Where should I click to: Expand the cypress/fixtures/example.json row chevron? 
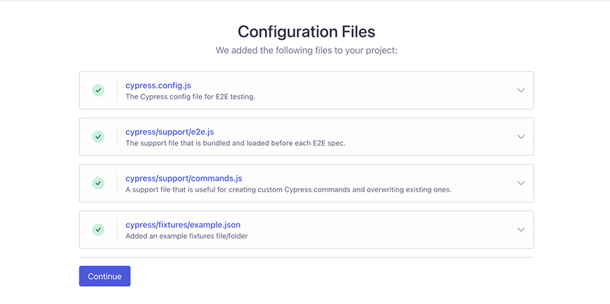[521, 229]
